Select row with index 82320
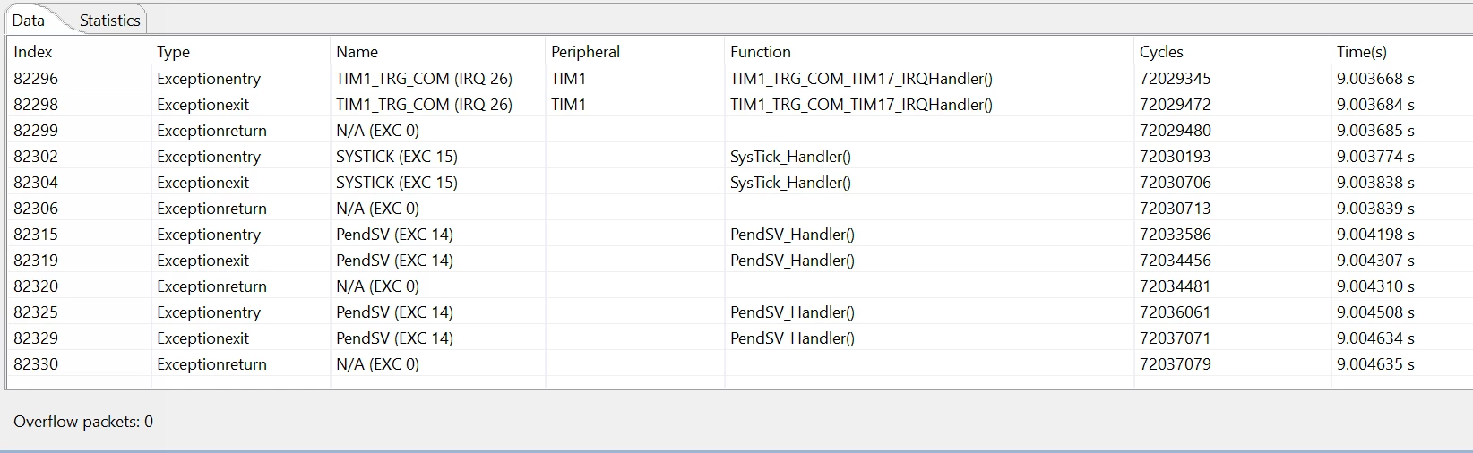Screen dimensions: 1473x453 (739, 286)
